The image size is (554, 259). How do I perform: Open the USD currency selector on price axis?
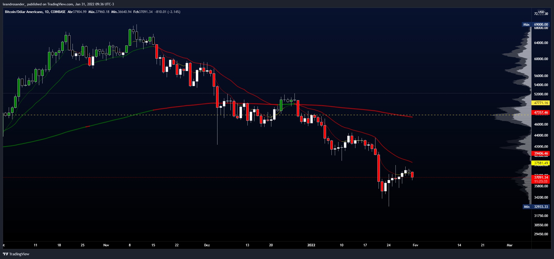point(541,12)
